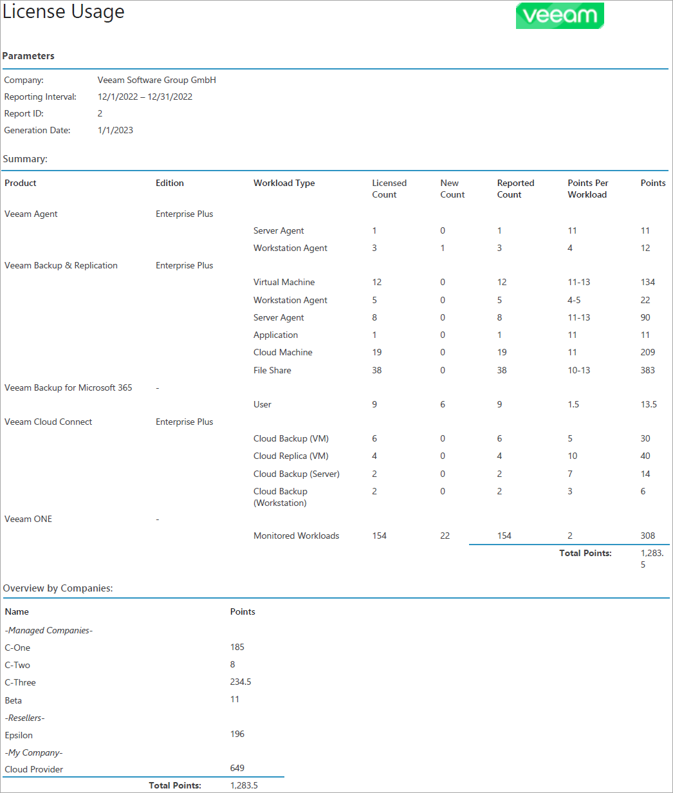Click the Edition column header
The height and width of the screenshot is (793, 673).
coord(170,183)
